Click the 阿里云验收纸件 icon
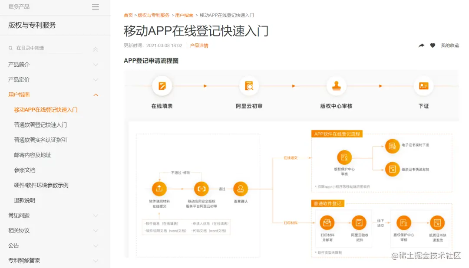Screen dimensions: 469x268 tap(359, 222)
